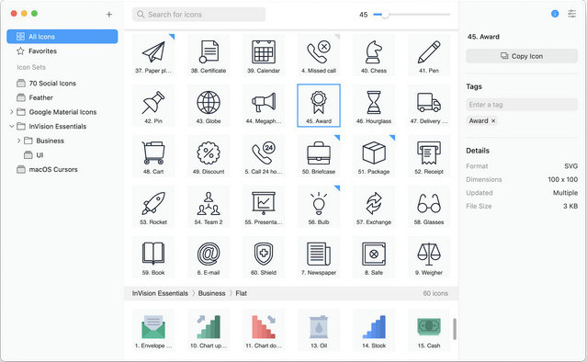Screen dimensions: 587x362
Task: Toggle the blue info inspector button
Action: pos(555,14)
